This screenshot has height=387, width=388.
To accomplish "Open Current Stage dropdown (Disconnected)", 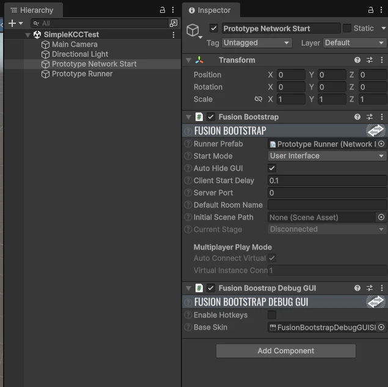I will [327, 229].
